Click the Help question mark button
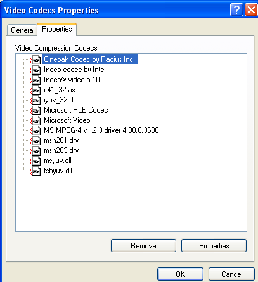The image size is (258, 282). pyautogui.click(x=236, y=9)
